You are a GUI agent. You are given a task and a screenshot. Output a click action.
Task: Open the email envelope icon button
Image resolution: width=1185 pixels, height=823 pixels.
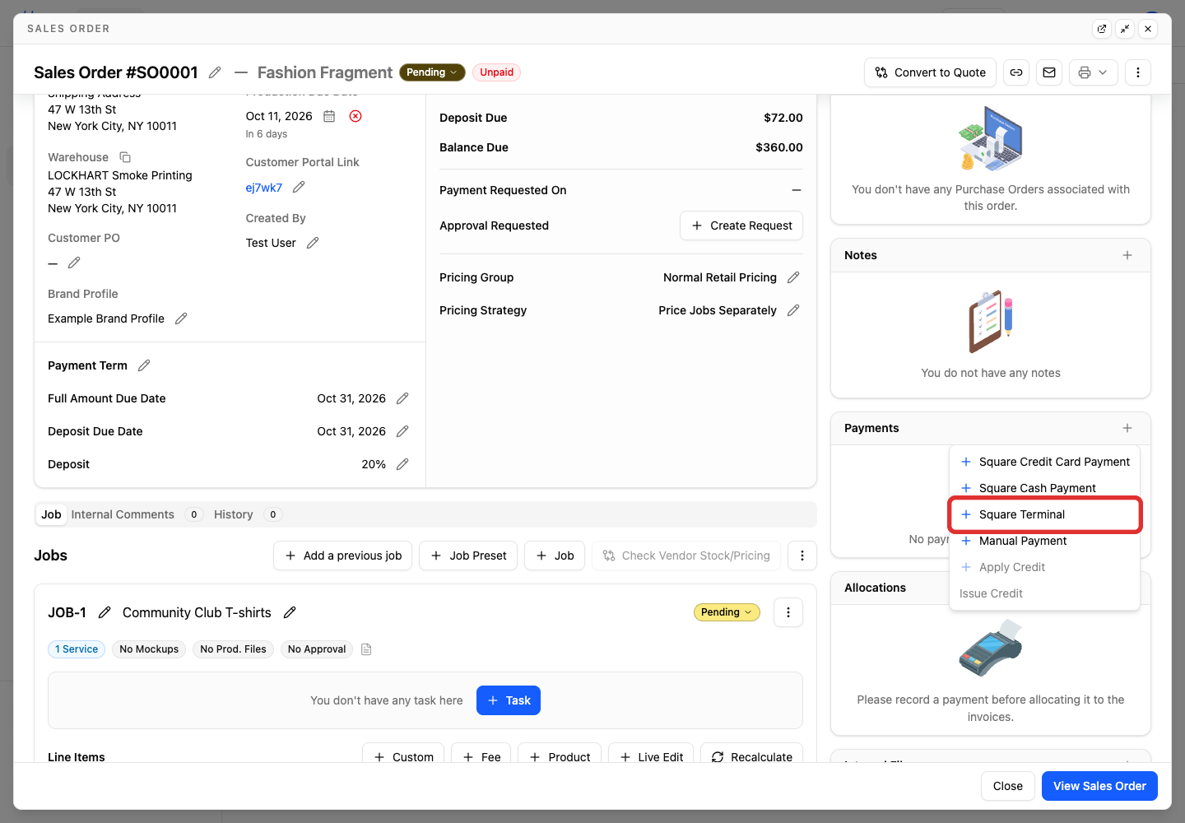coord(1049,72)
